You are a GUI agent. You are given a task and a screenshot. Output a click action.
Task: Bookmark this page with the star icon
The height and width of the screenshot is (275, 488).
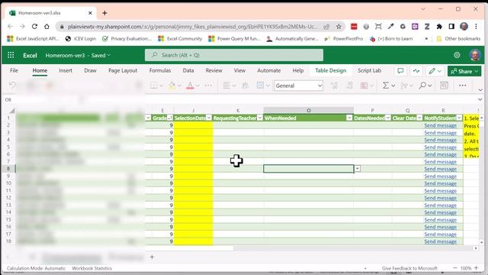(339, 27)
